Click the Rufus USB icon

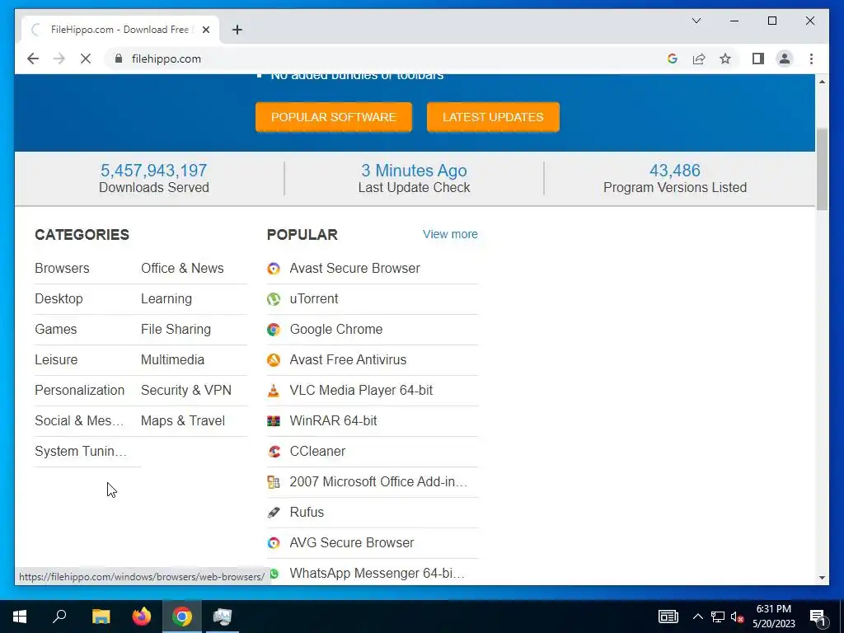(274, 513)
